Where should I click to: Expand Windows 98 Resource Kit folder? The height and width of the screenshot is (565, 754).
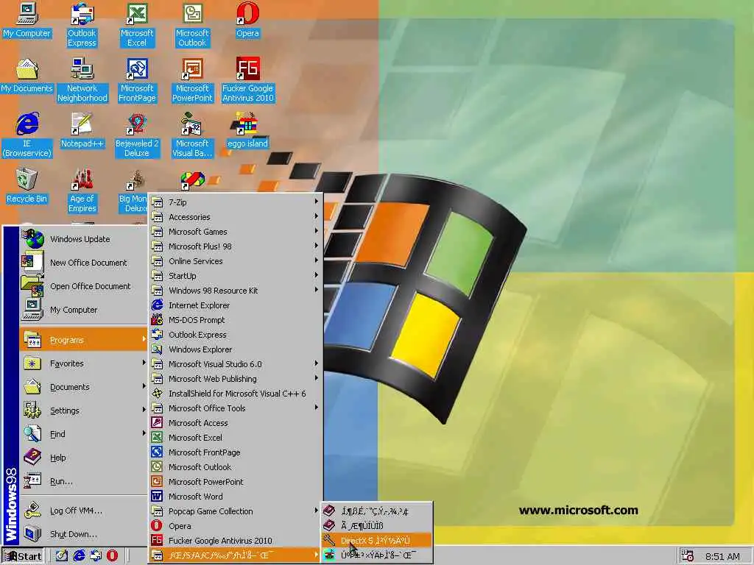coord(236,290)
